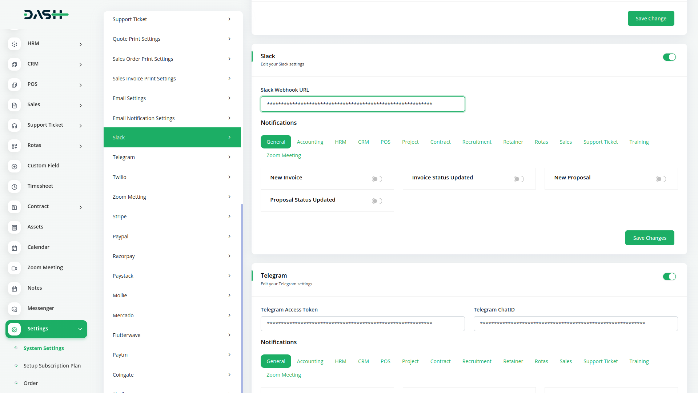Click the Custom Field plus icon
The image size is (698, 393).
pos(14,166)
